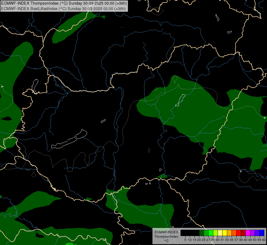This screenshot has width=267, height=245.
Task: Click the legend scale value 45
Action: tap(250, 240)
